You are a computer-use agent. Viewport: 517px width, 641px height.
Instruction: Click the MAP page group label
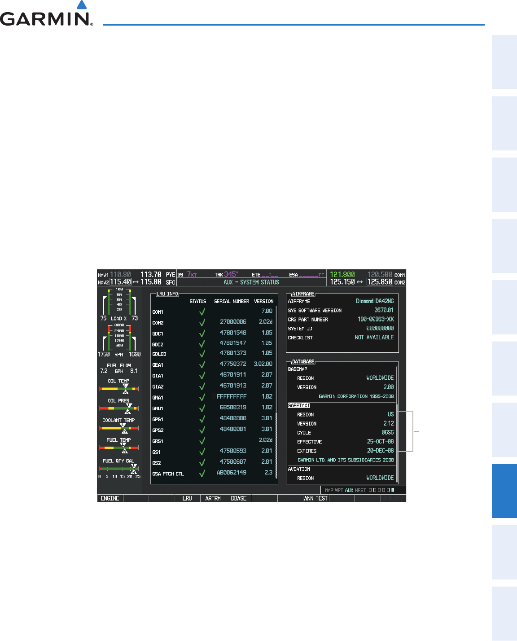329,490
